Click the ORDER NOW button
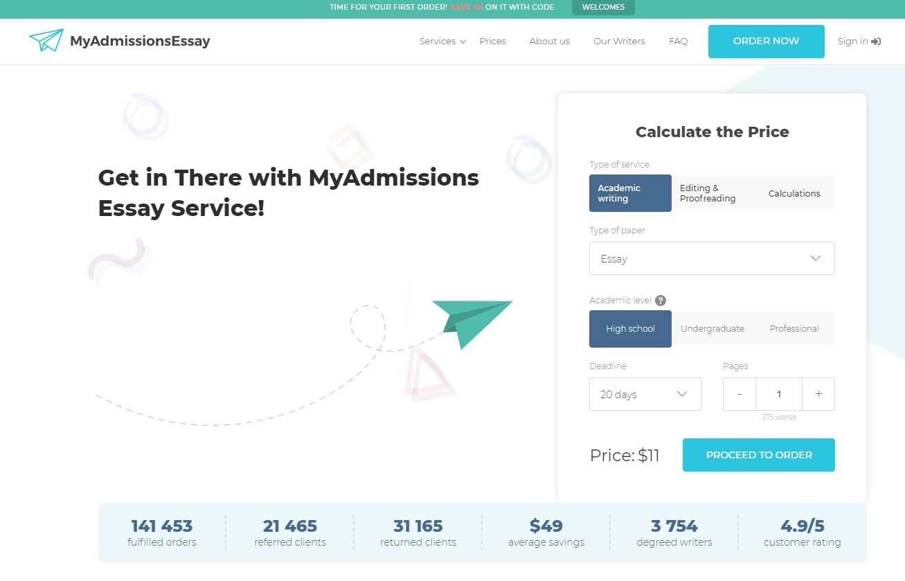905x581 pixels. coord(767,42)
